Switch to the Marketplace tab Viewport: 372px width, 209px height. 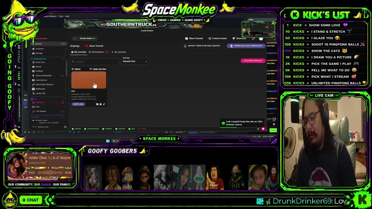[99, 52]
